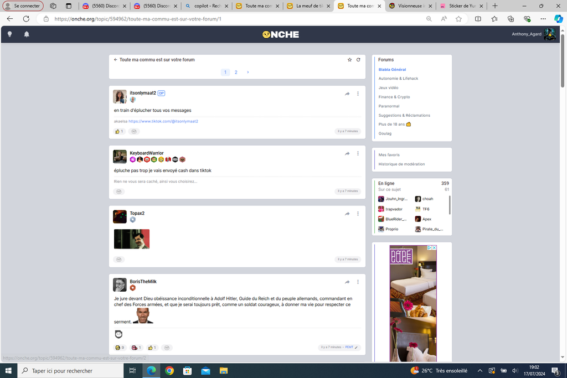The height and width of the screenshot is (378, 567).
Task: Open three-dot menu on KeyboardWarrior's post
Action: click(x=358, y=153)
